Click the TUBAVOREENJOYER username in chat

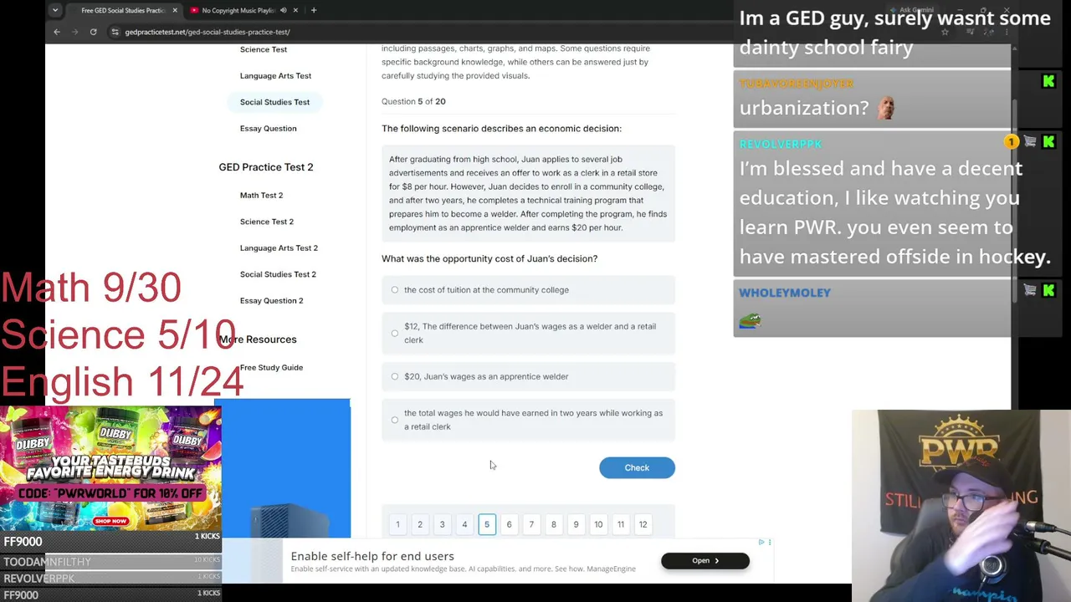click(797, 84)
